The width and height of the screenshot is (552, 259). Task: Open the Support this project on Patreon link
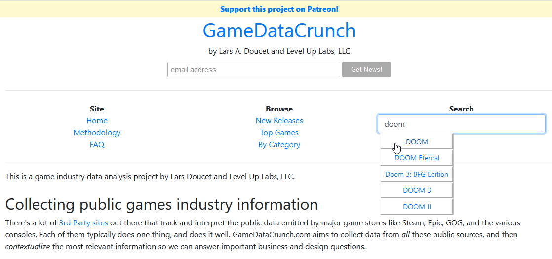pyautogui.click(x=279, y=9)
